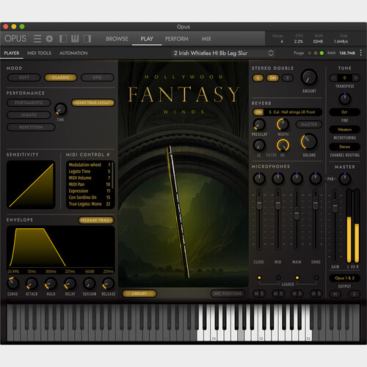367x367 pixels.
Task: Enable Portamento performance mode
Action: 29,103
